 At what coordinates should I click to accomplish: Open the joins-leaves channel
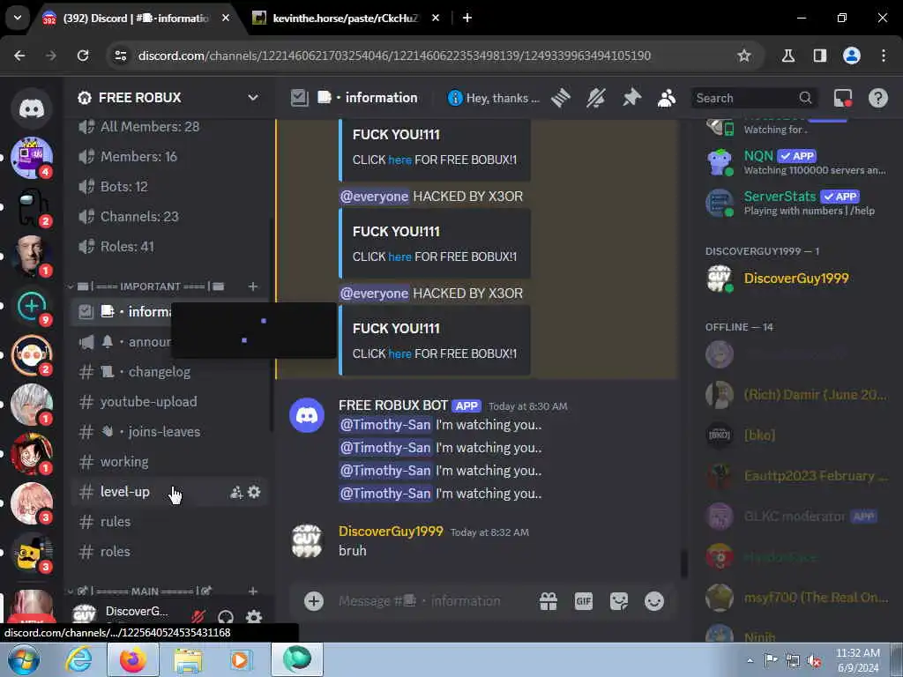[169, 432]
